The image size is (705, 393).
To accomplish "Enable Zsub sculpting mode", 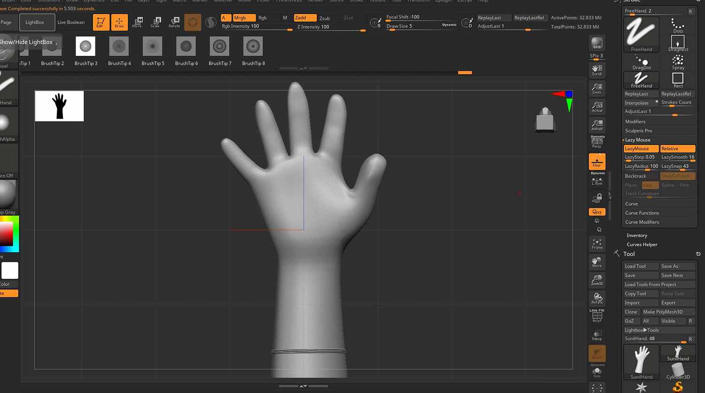I will click(324, 18).
